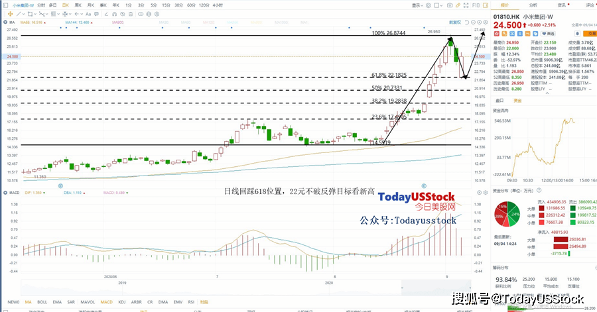597x312 pixels.
Task: Click the MA55 value label
Action: point(31,23)
